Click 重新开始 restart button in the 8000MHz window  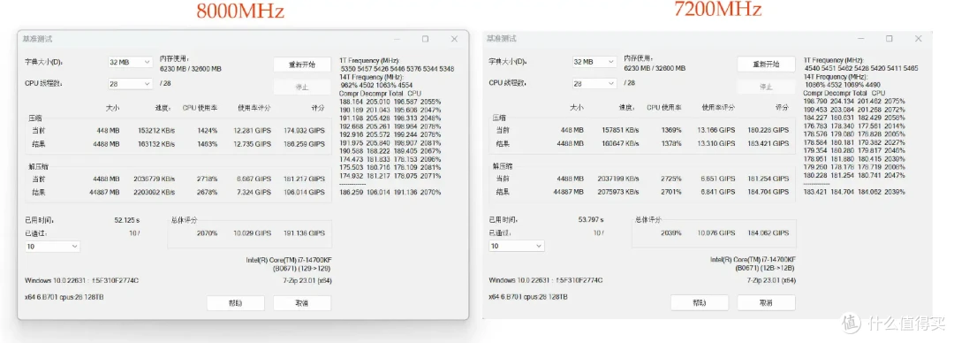302,65
